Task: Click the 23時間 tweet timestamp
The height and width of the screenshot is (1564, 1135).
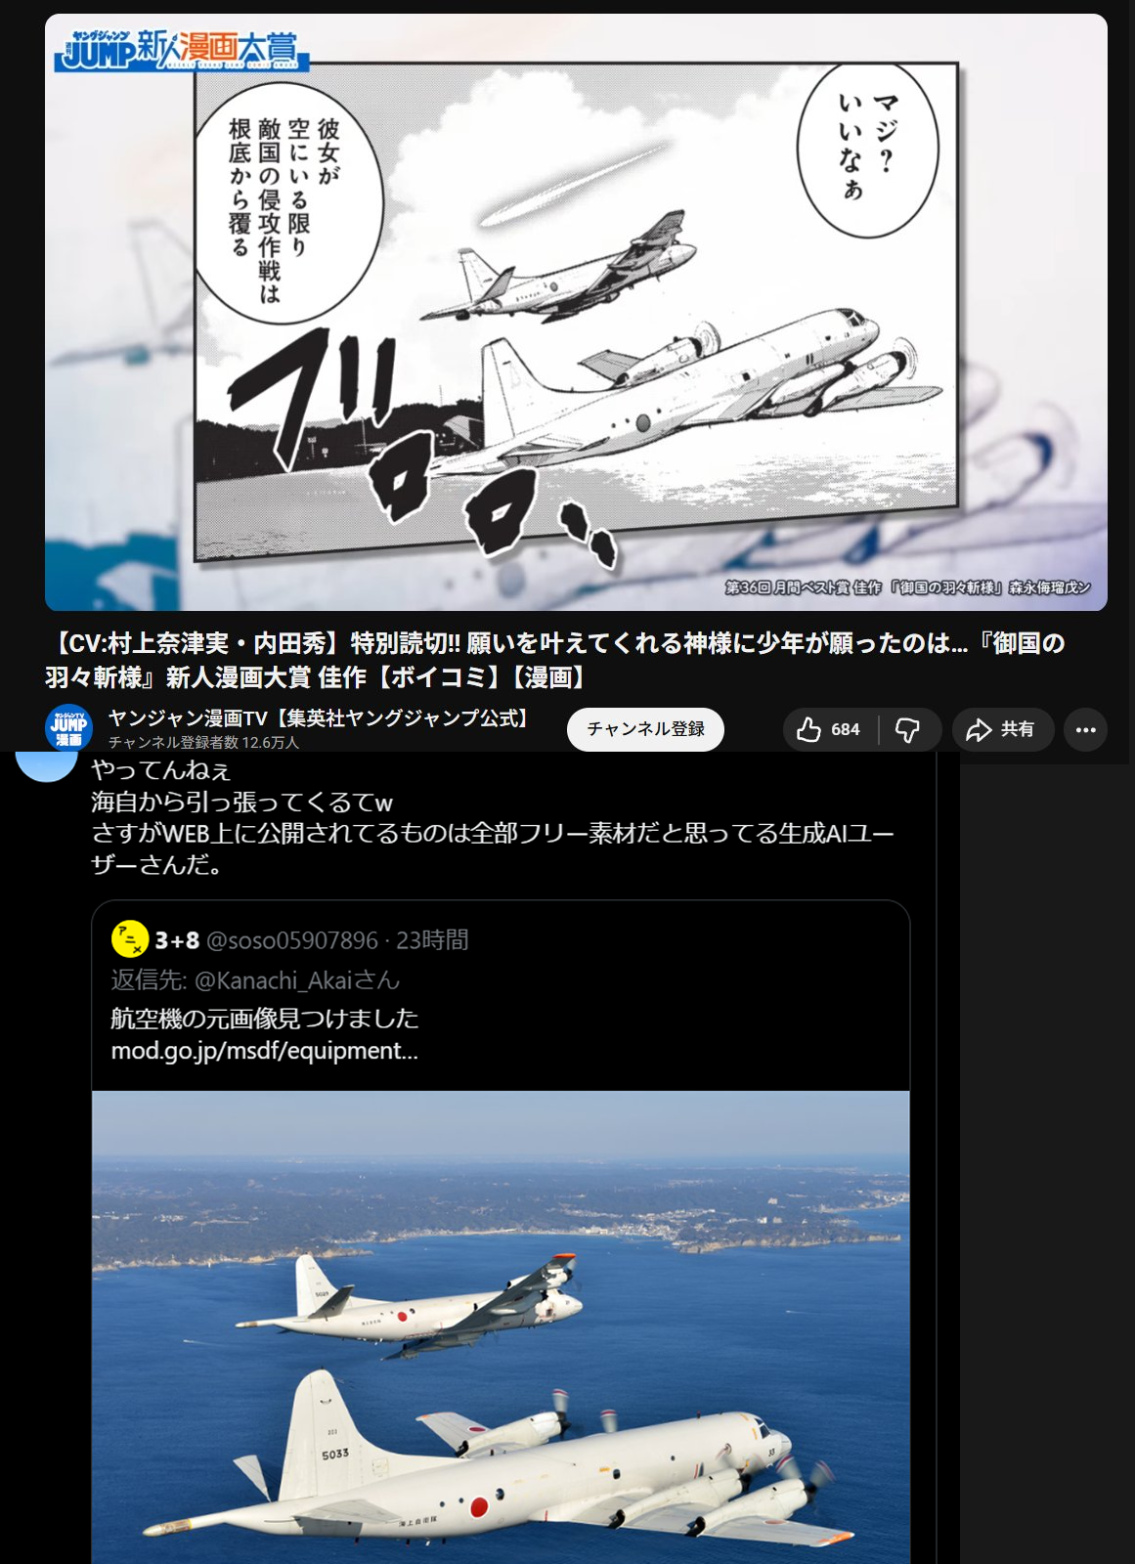Action: pos(432,940)
